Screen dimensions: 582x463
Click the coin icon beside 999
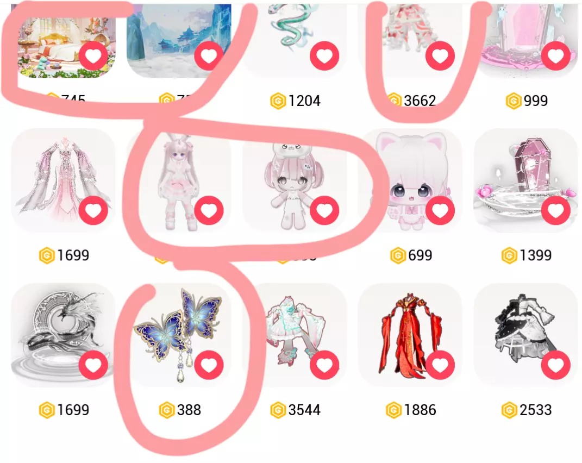[x=514, y=101]
